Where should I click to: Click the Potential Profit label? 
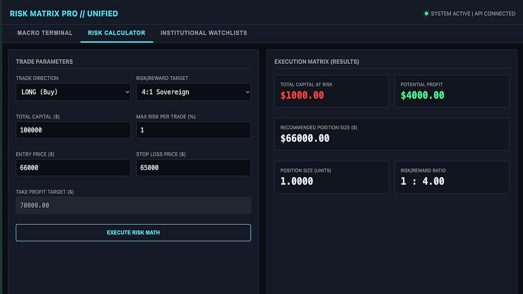[421, 85]
